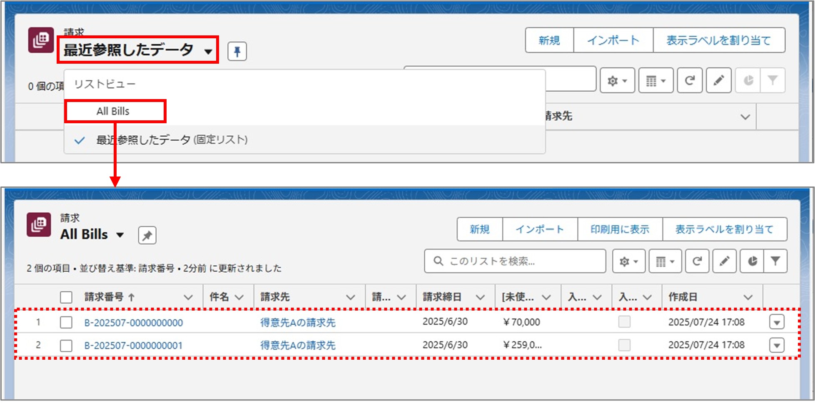
Task: Open the row action menu for B-202507-0000000000
Action: pyautogui.click(x=777, y=322)
